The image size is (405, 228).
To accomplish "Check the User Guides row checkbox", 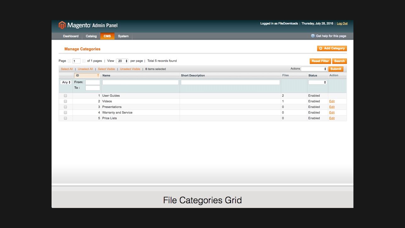I will coord(65,96).
